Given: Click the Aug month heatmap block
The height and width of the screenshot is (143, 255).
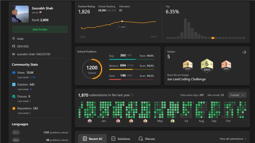Looking at the screenshot, I should tap(201, 110).
